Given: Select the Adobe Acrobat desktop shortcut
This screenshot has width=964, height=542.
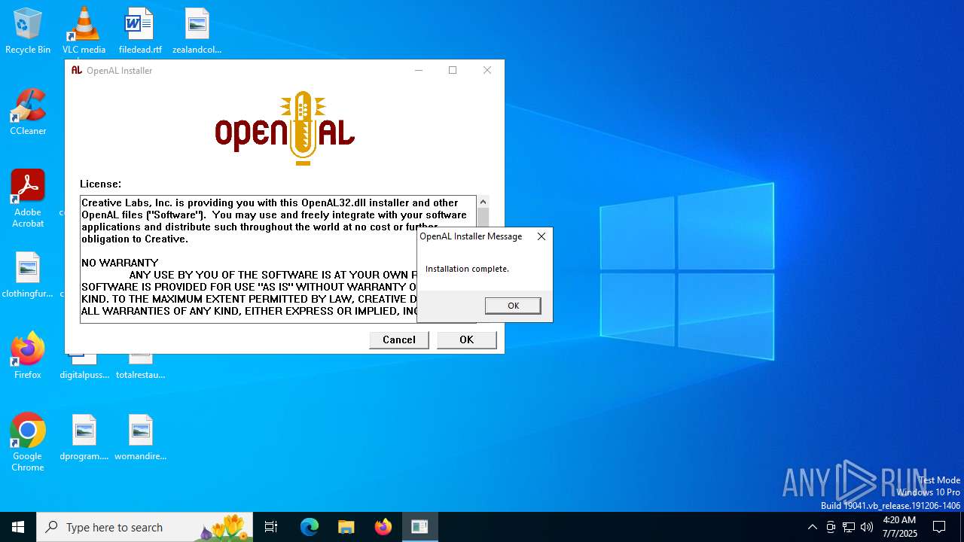Looking at the screenshot, I should click(28, 199).
